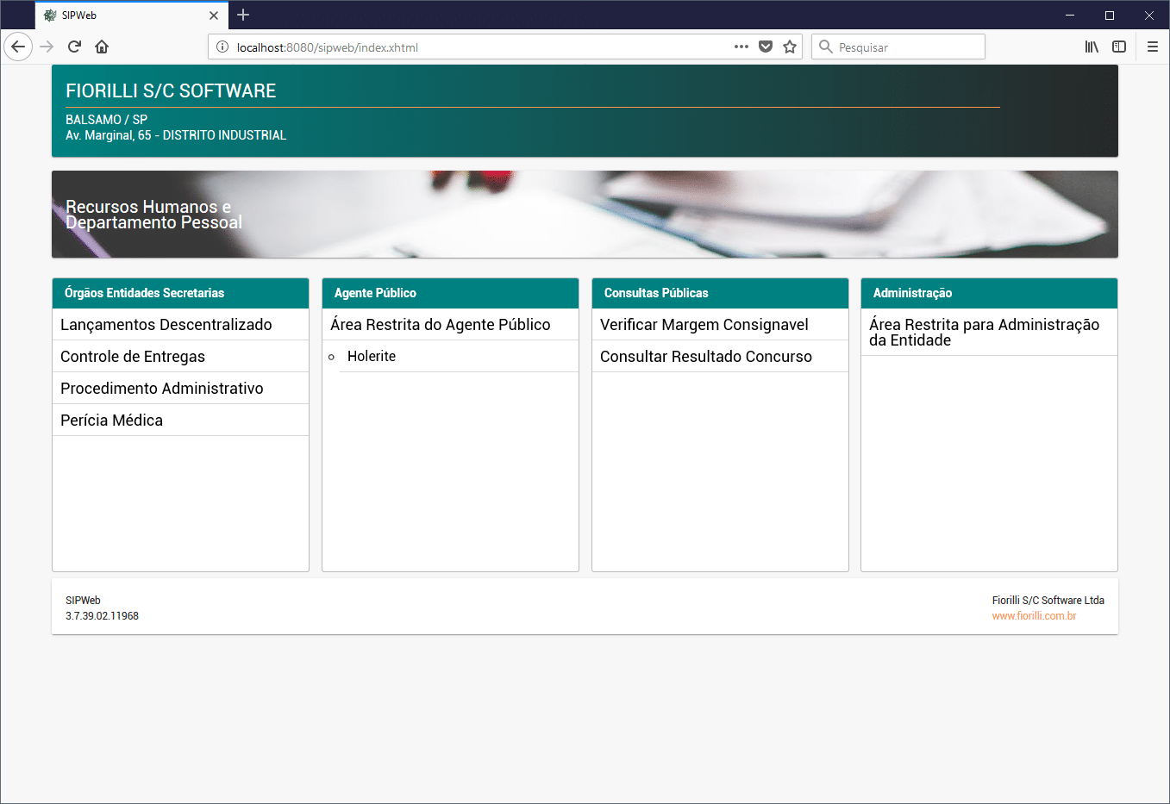Open Controle de Entregas
The image size is (1170, 804).
(x=133, y=357)
